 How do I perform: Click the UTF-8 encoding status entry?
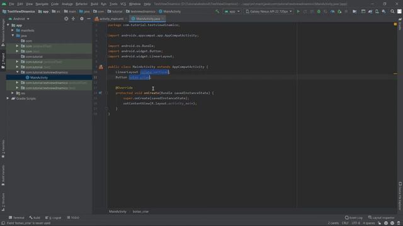pos(356,223)
